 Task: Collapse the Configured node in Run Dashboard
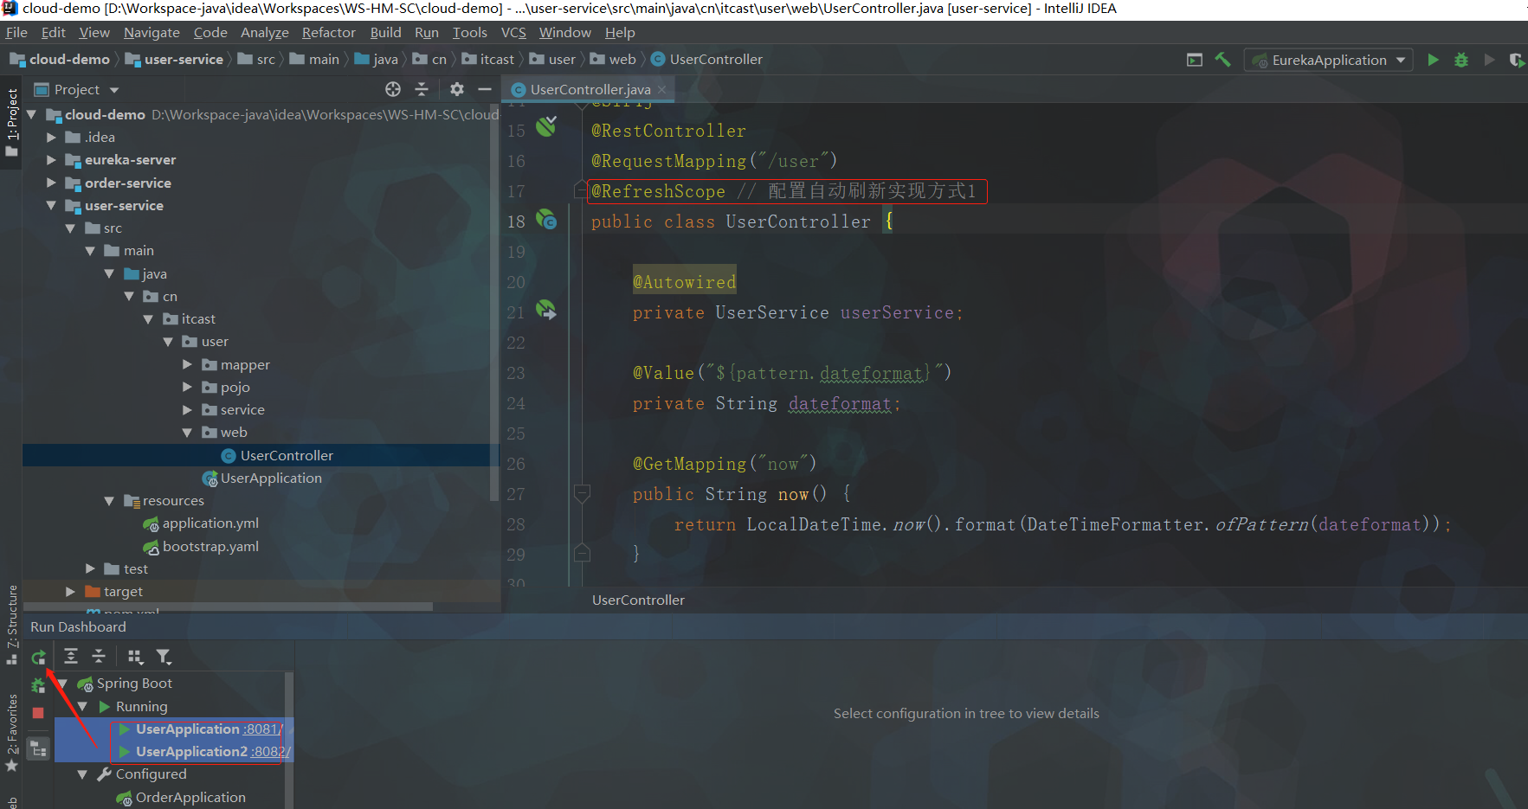(82, 774)
